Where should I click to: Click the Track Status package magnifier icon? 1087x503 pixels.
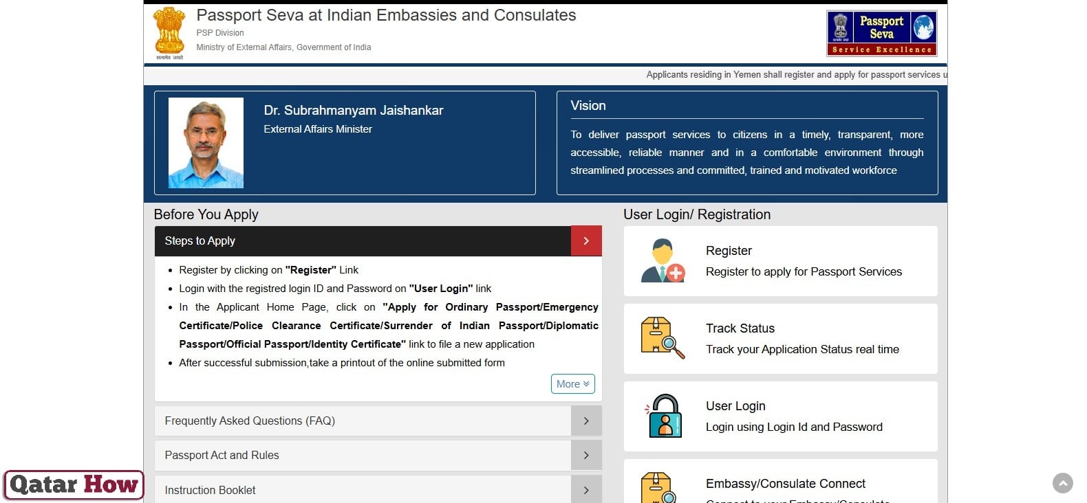click(x=663, y=338)
